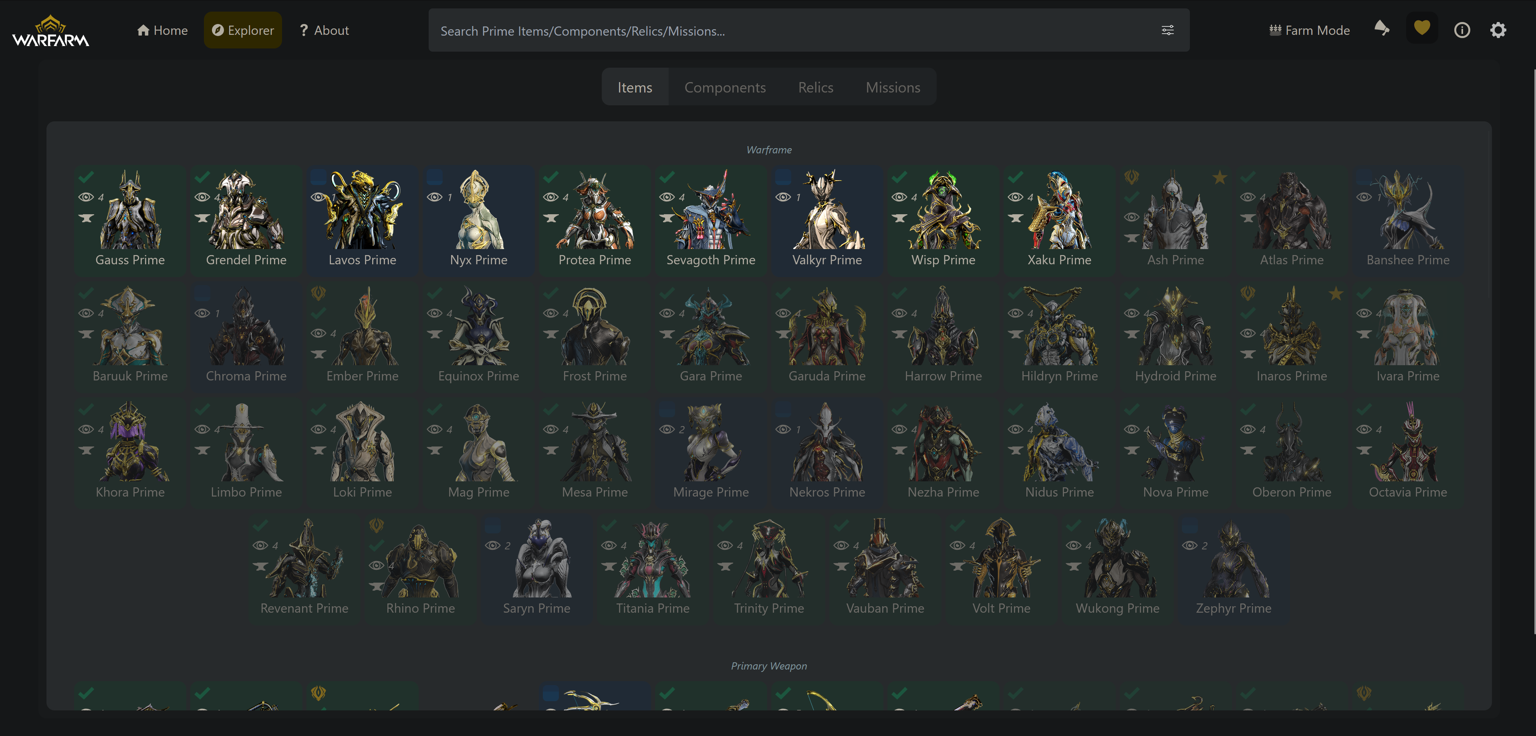Uncheck the owned checkmark on Wisp Prime

(x=900, y=177)
